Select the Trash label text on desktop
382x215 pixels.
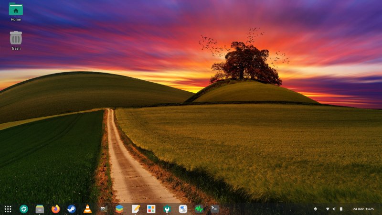16,49
